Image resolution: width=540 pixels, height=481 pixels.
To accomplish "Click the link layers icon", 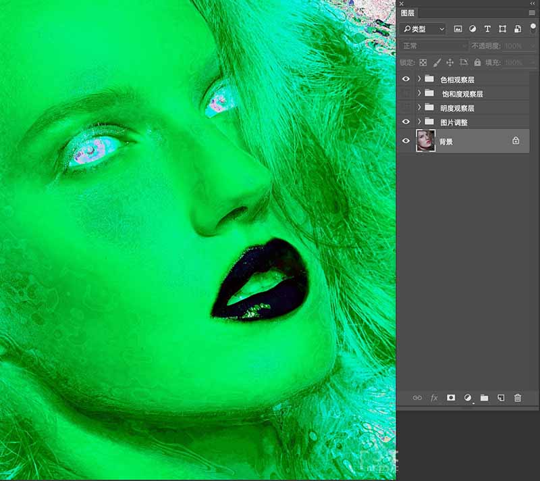I will pyautogui.click(x=417, y=398).
